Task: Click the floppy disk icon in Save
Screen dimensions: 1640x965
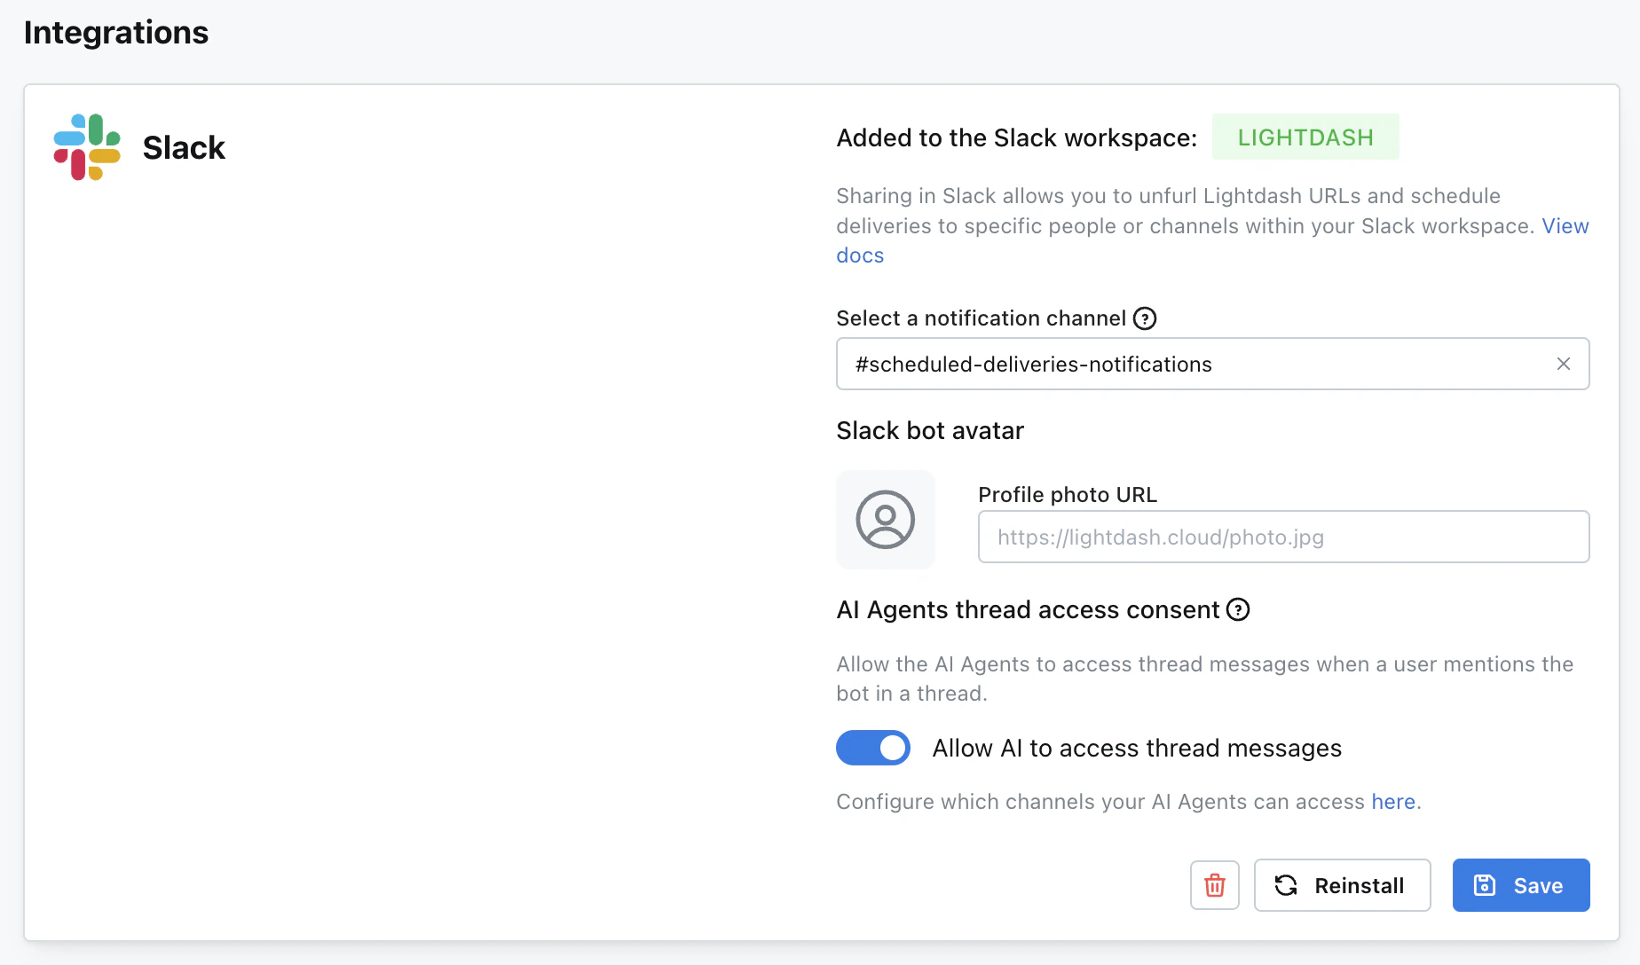Action: 1485,885
